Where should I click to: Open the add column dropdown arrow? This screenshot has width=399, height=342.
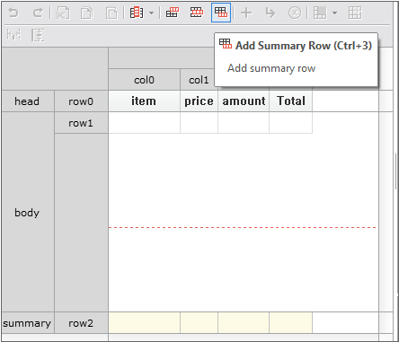tap(152, 13)
